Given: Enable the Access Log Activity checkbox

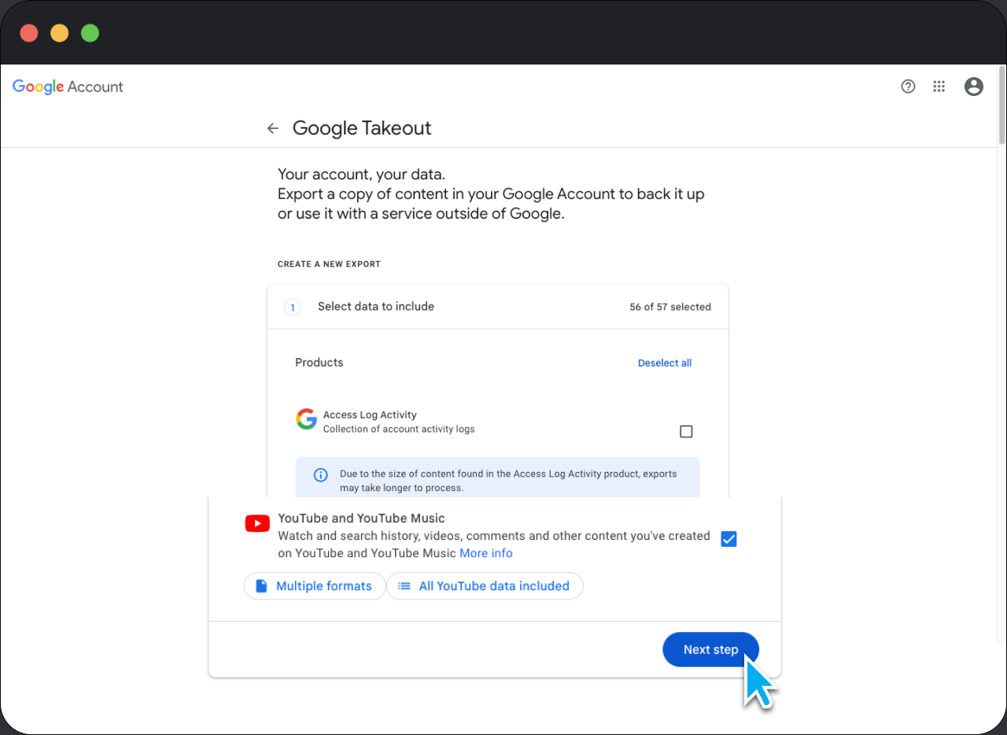Looking at the screenshot, I should tap(685, 431).
